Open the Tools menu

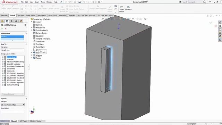[43, 2]
